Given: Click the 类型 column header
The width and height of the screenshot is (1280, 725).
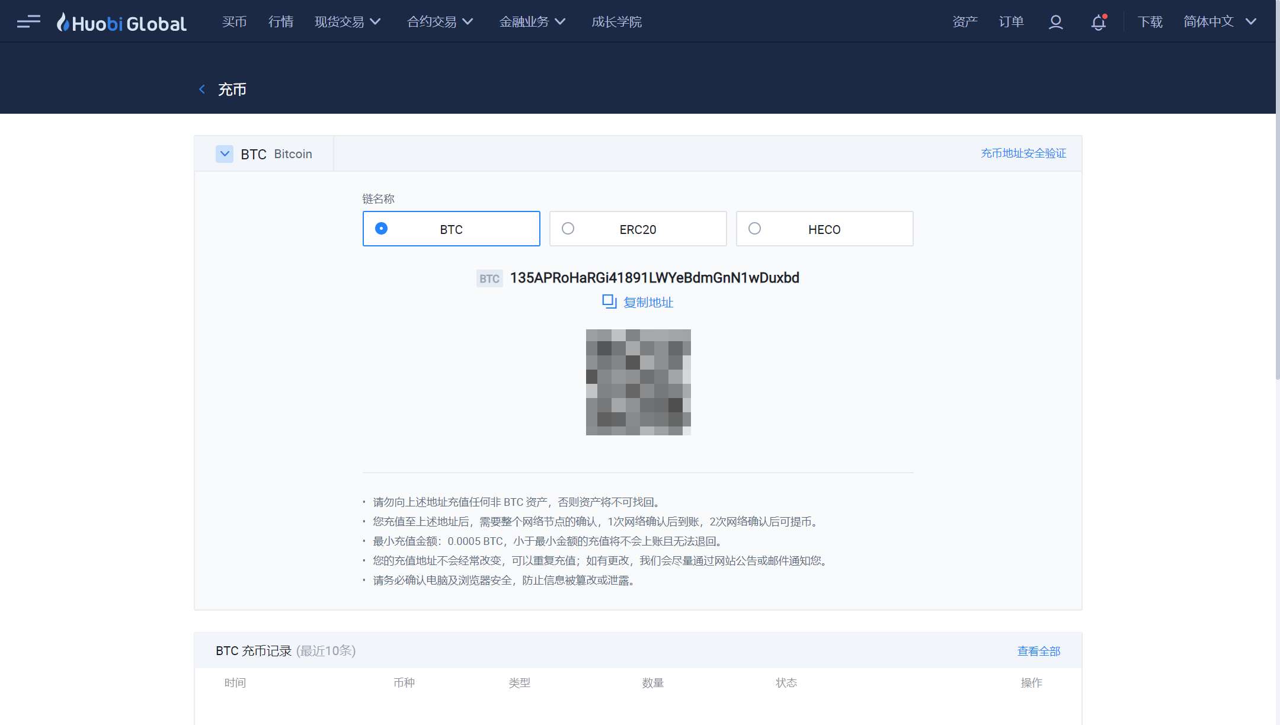Looking at the screenshot, I should (x=520, y=683).
